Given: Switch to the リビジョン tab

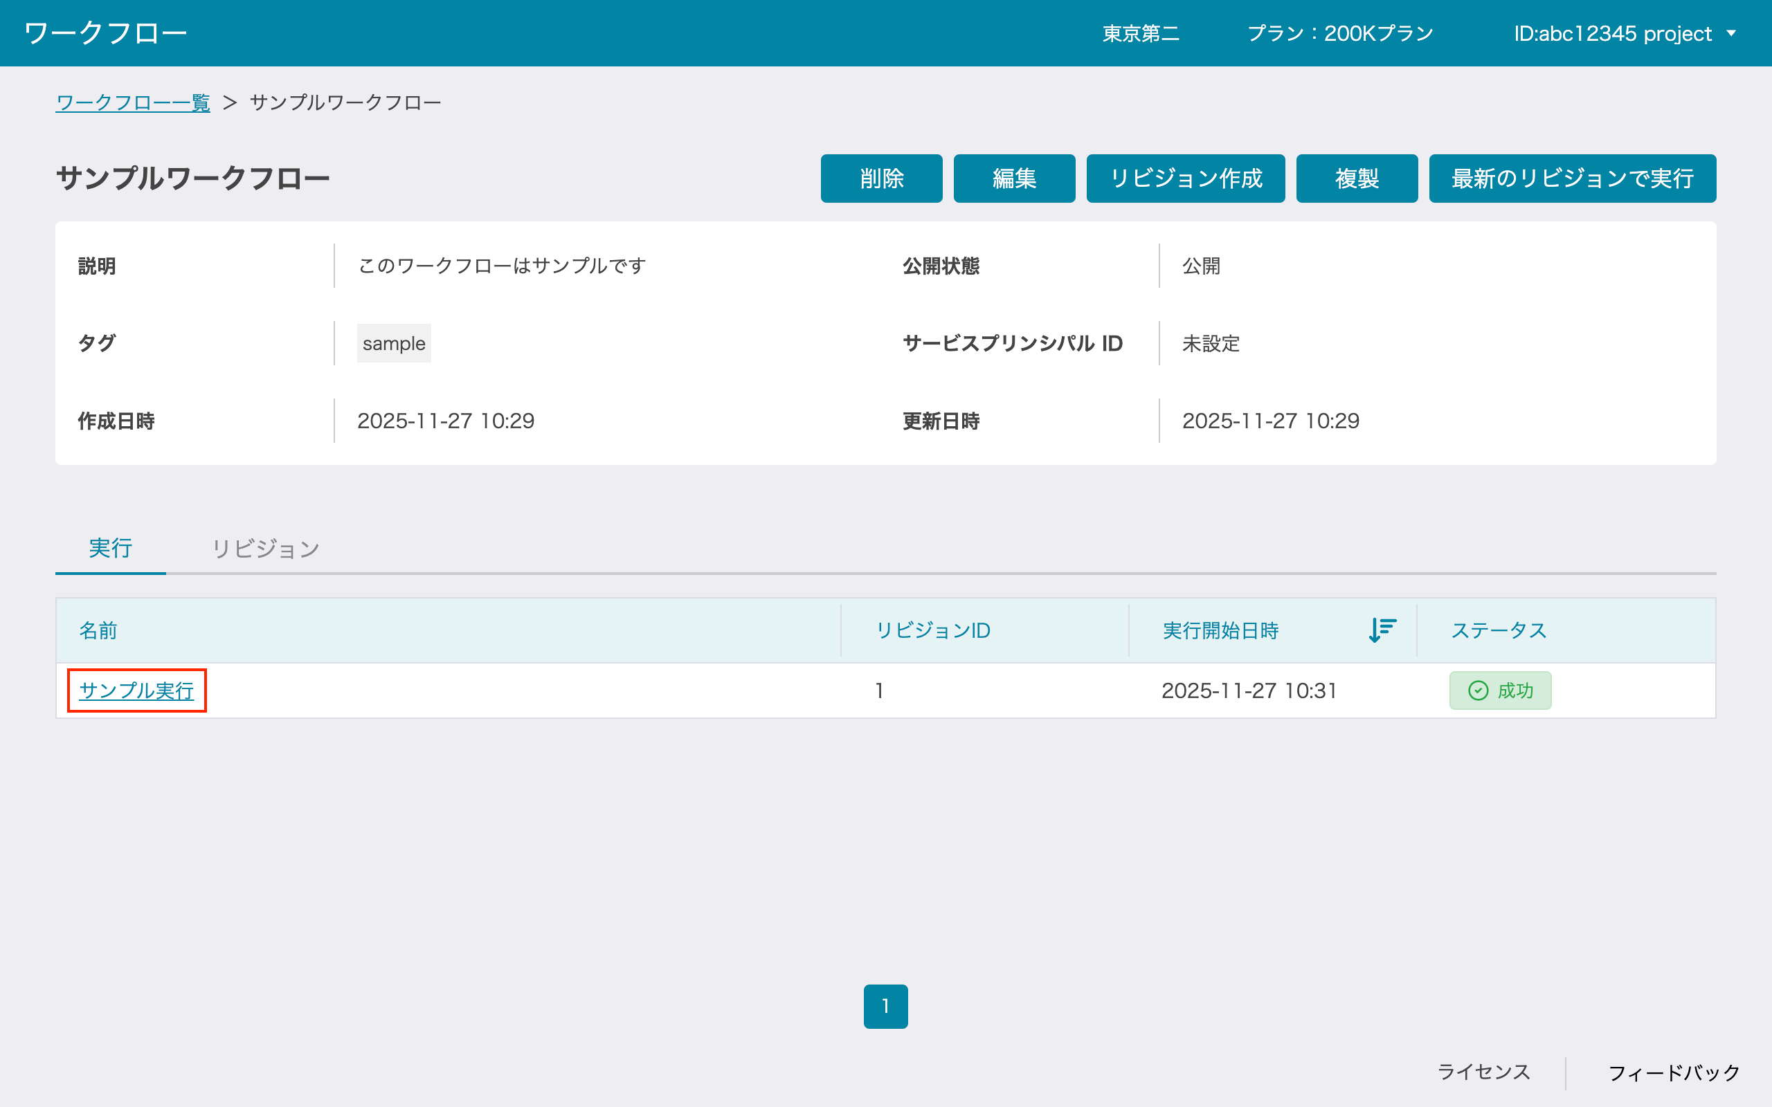Looking at the screenshot, I should pyautogui.click(x=266, y=549).
